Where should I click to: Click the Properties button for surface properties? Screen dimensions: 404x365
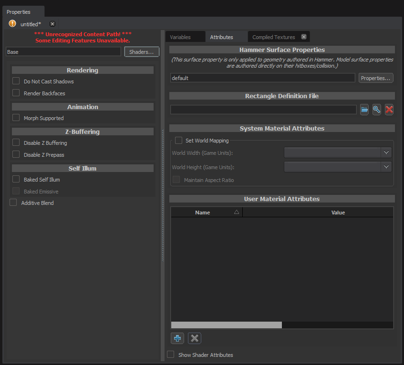pos(376,77)
